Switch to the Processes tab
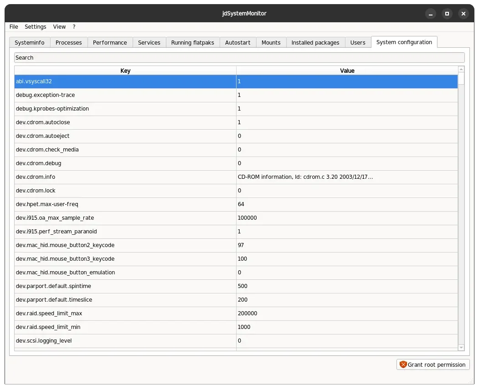The height and width of the screenshot is (389, 479). (x=69, y=43)
